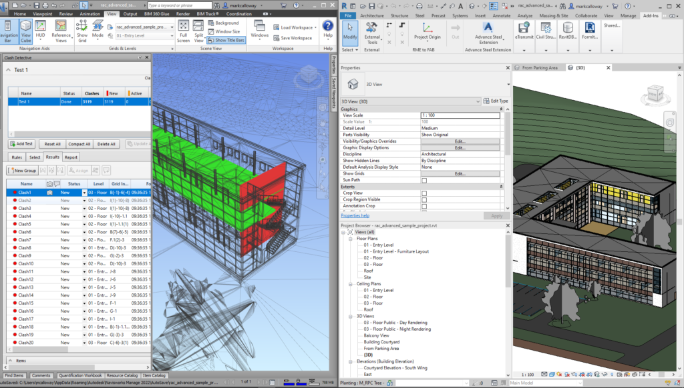Screen dimensions: 684x388
Task: Click the grid Mode icon
Action: [x=98, y=31]
